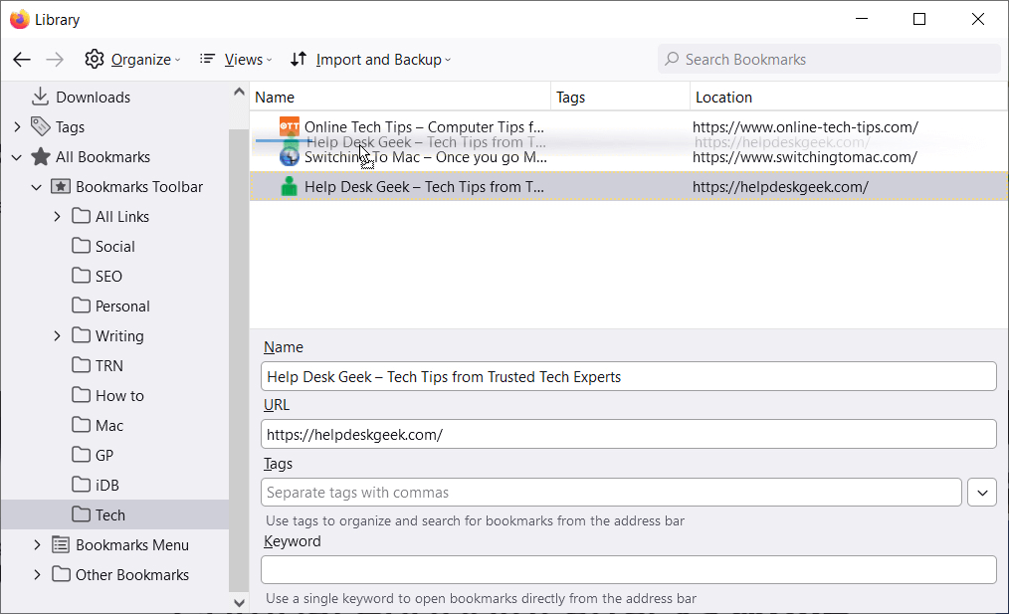The image size is (1009, 614).
Task: Open the Import and Backup menu
Action: pos(370,60)
